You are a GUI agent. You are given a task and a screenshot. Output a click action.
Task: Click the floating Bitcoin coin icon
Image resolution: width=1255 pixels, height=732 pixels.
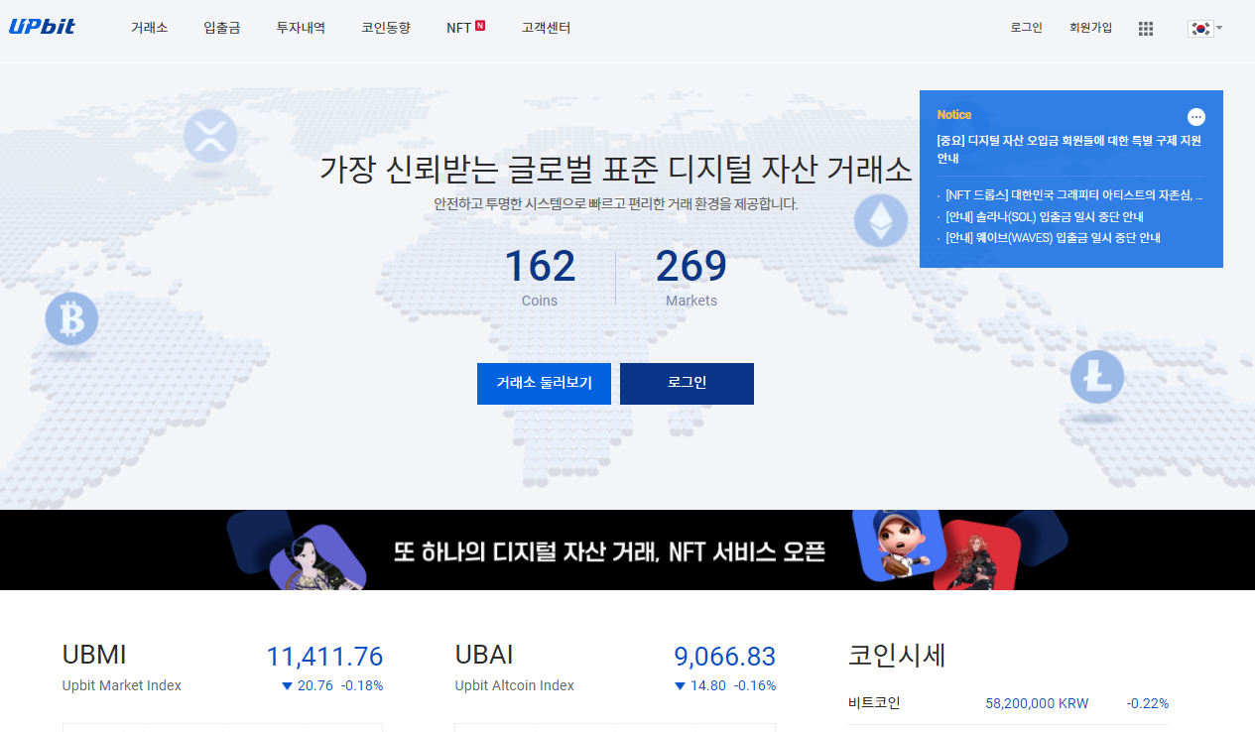click(x=72, y=318)
